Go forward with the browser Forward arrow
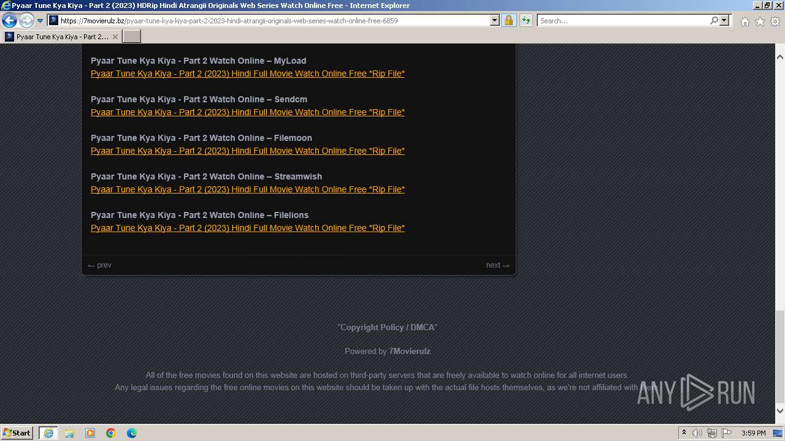The height and width of the screenshot is (441, 785). (x=26, y=21)
